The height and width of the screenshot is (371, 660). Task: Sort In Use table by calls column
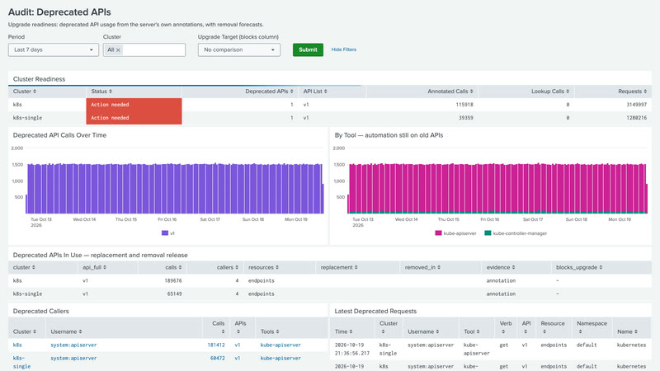[173, 267]
